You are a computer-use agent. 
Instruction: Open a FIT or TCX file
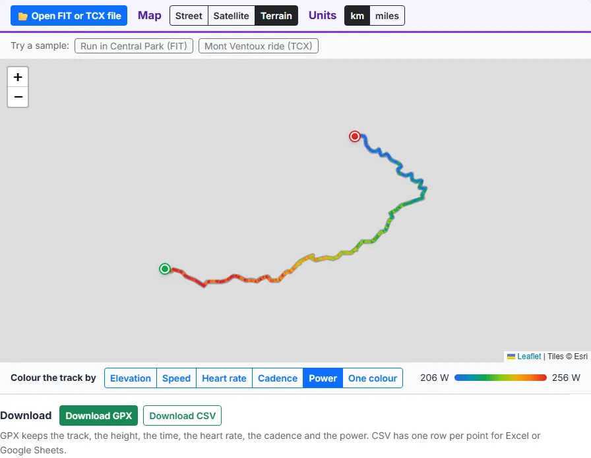(69, 16)
